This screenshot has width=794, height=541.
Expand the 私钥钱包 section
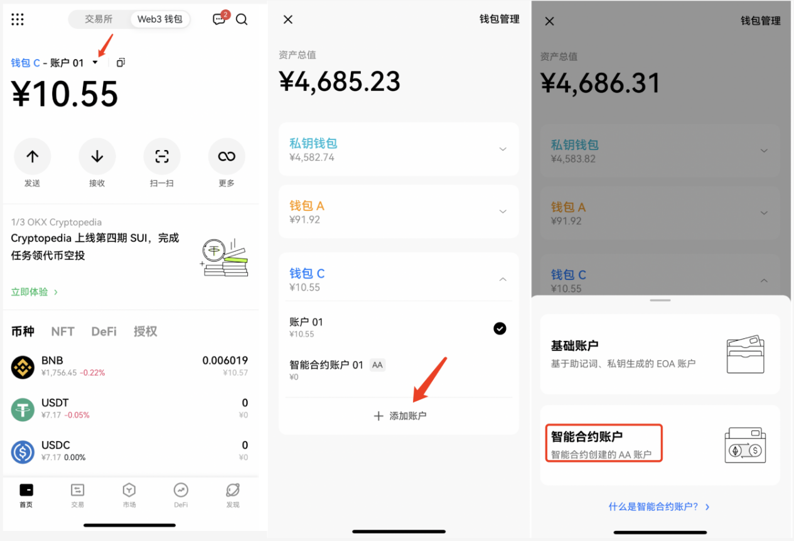click(x=503, y=149)
